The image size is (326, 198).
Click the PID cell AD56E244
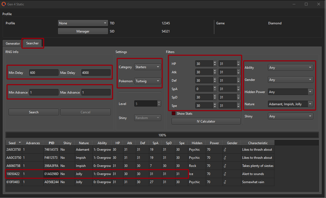point(52,182)
